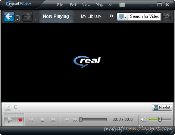Click the Search for Video field

click(144, 16)
